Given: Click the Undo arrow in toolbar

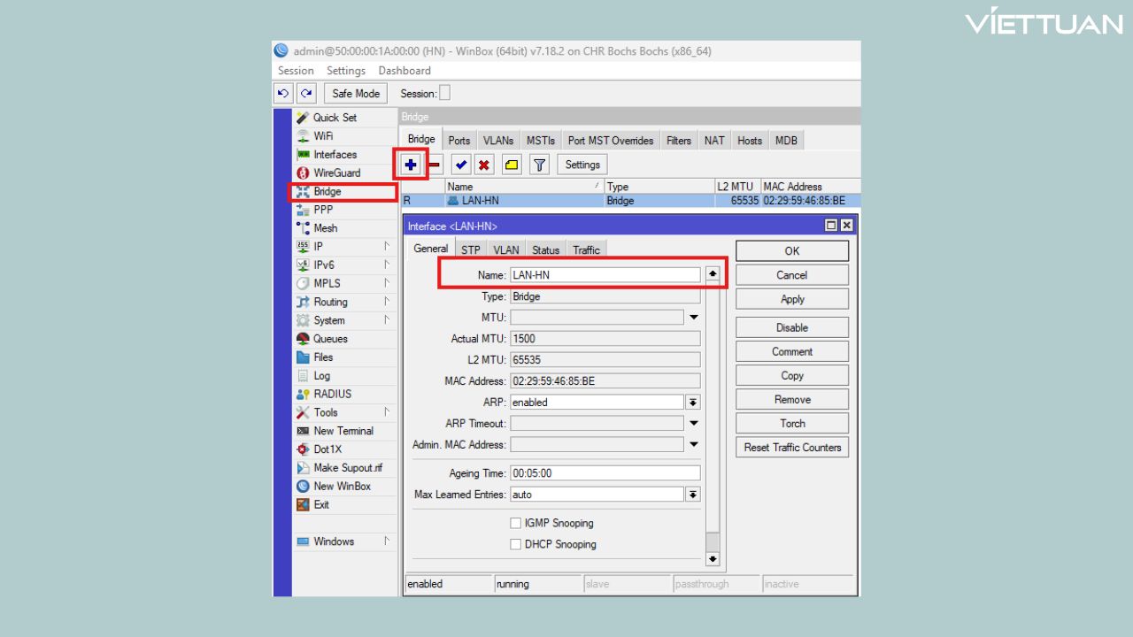Looking at the screenshot, I should 283,93.
